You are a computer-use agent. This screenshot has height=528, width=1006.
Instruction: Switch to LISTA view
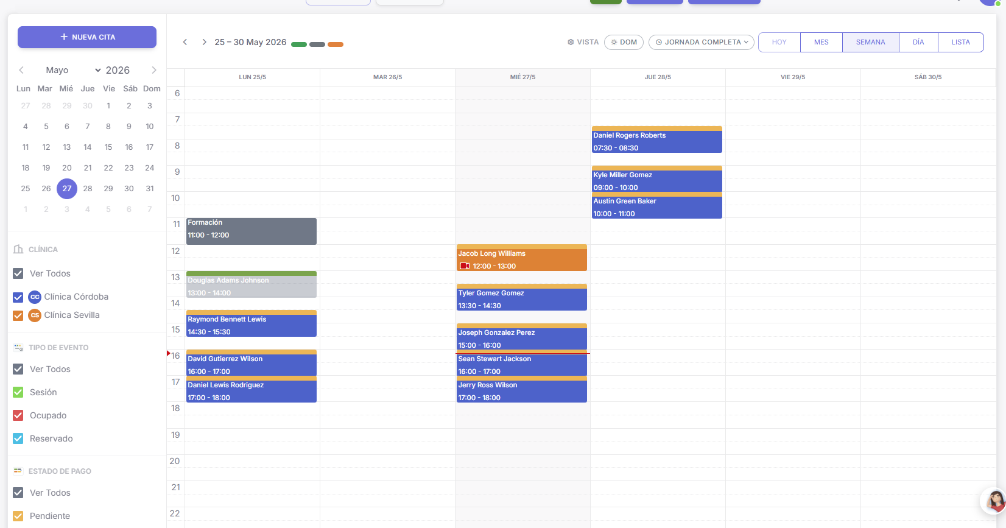(961, 42)
